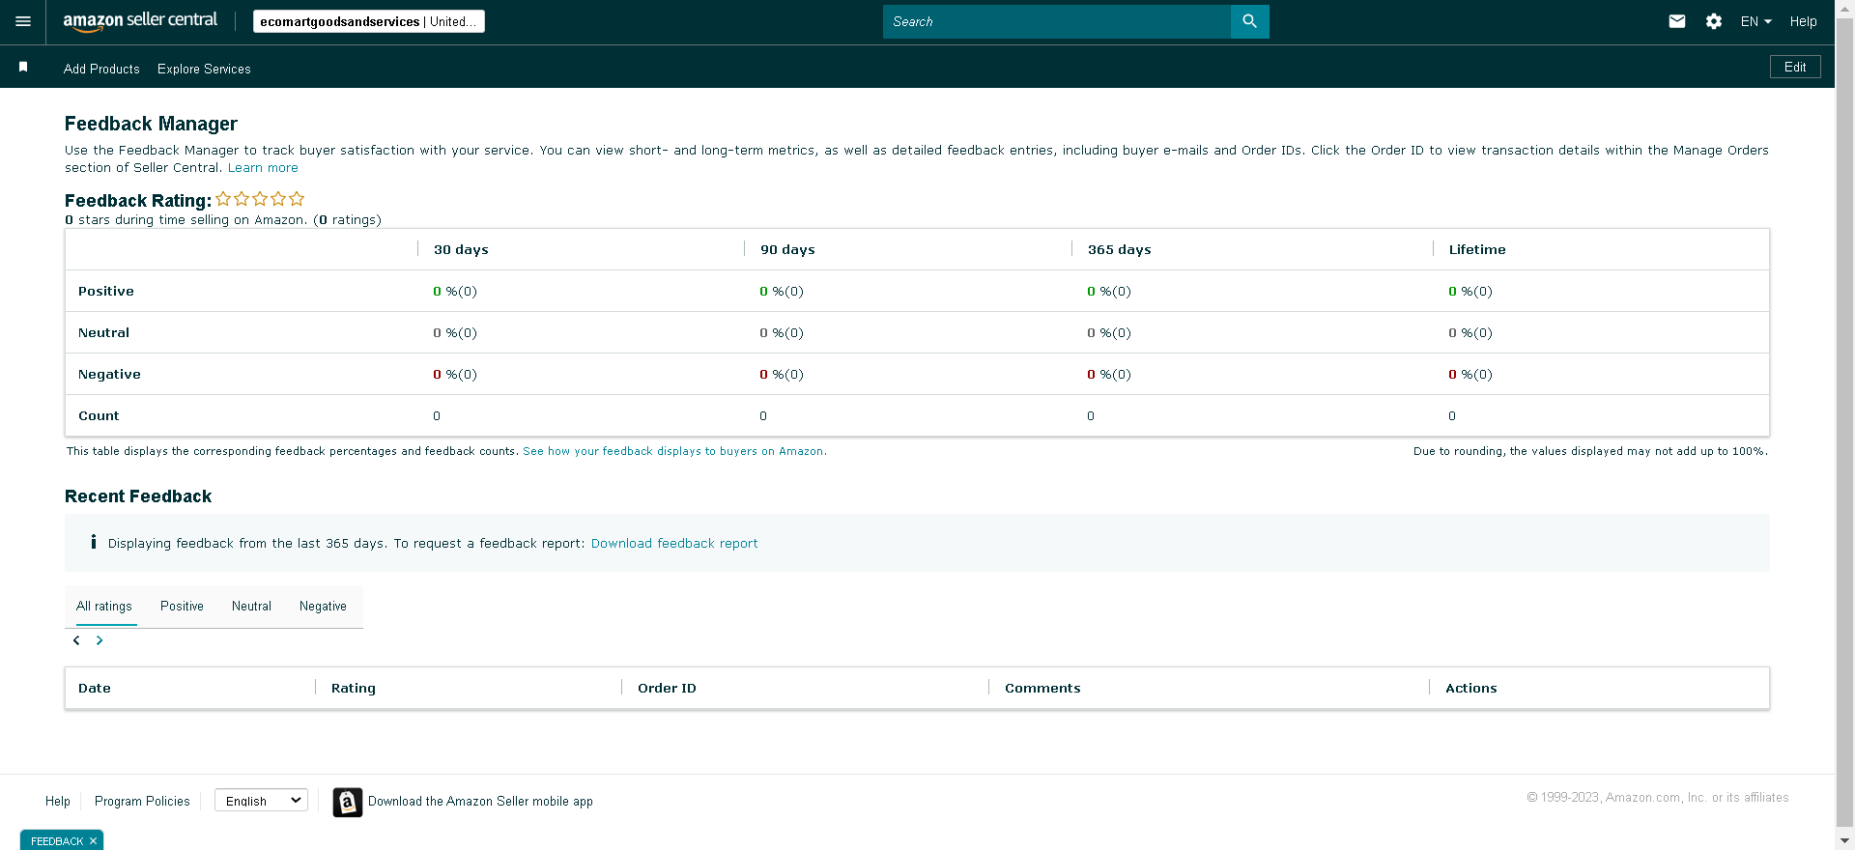Switch to the Neutral tab
Screen dimensions: 1855x850
(251, 607)
